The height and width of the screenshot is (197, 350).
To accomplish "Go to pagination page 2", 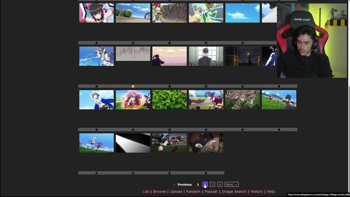I will coord(205,185).
